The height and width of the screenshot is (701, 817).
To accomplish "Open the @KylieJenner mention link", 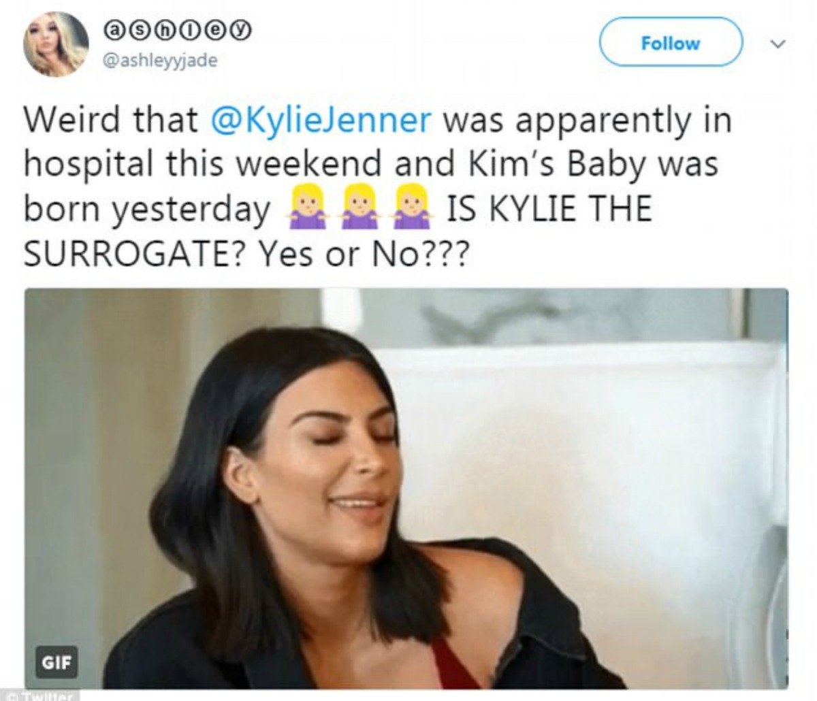I will pos(321,120).
